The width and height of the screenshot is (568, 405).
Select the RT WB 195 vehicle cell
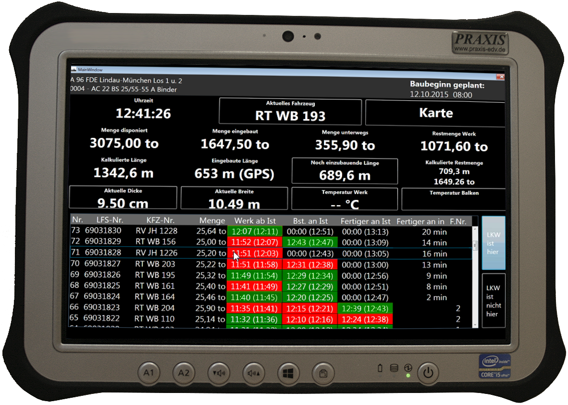pos(155,275)
